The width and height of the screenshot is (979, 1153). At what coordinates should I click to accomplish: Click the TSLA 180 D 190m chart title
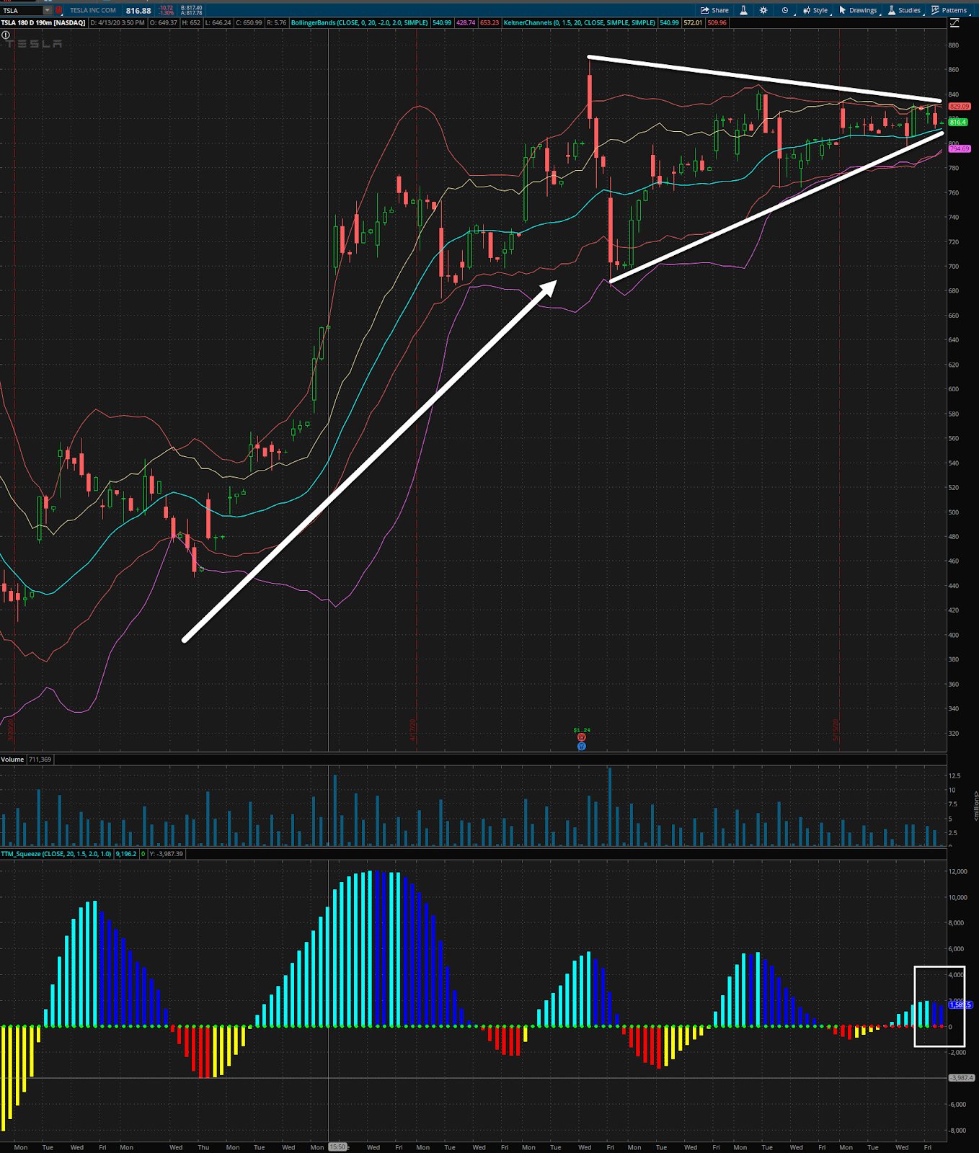pyautogui.click(x=43, y=23)
